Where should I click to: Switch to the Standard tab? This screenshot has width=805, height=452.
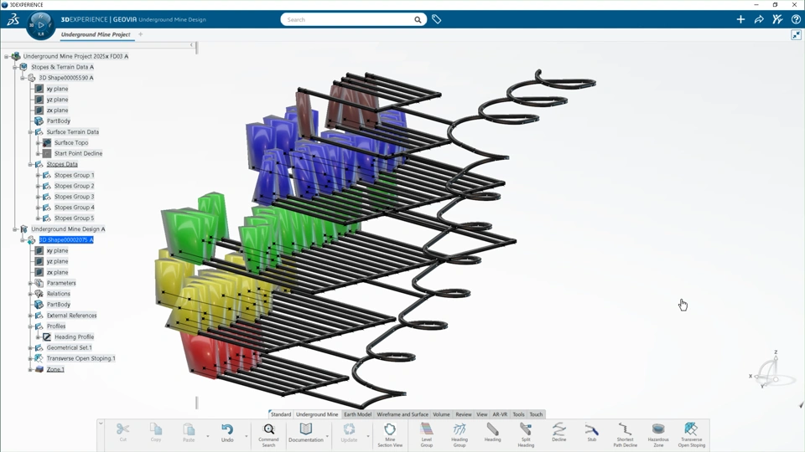coord(281,414)
